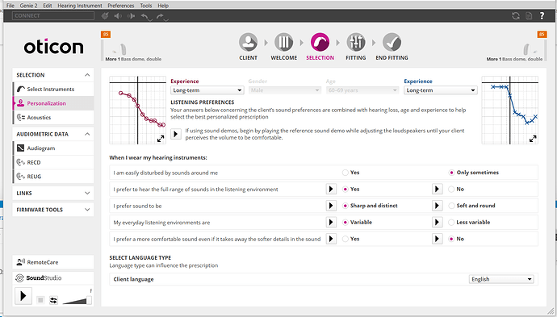Screen dimensions: 557x317
Task: Open the Client step icon
Action: [248, 42]
